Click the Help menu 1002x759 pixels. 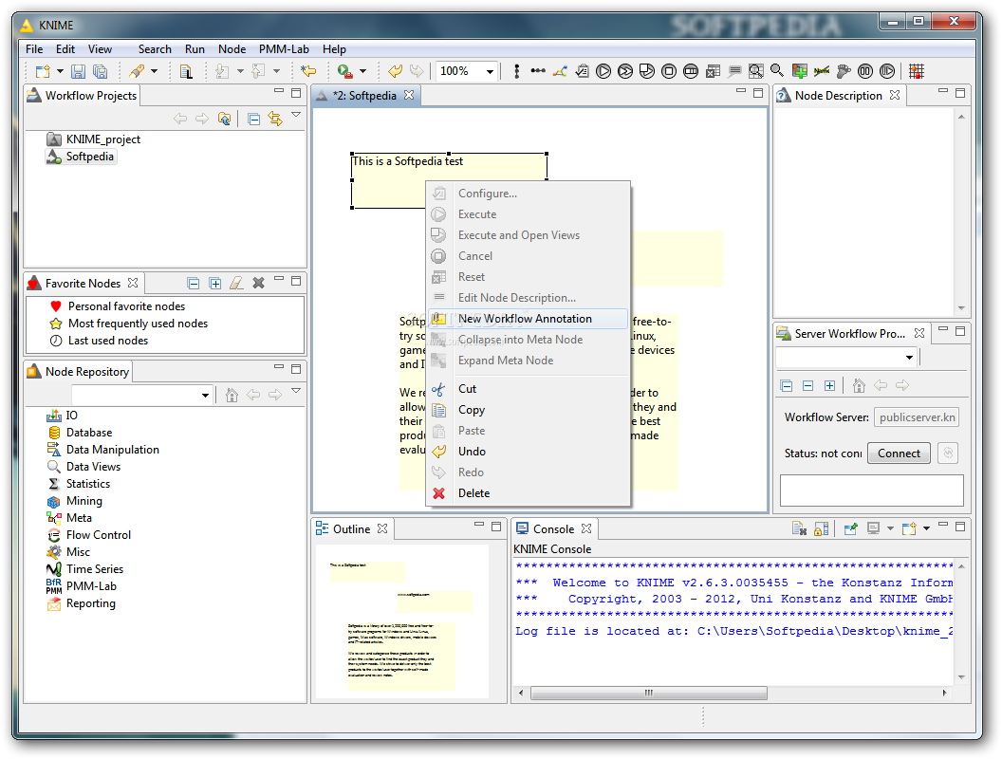(x=334, y=49)
